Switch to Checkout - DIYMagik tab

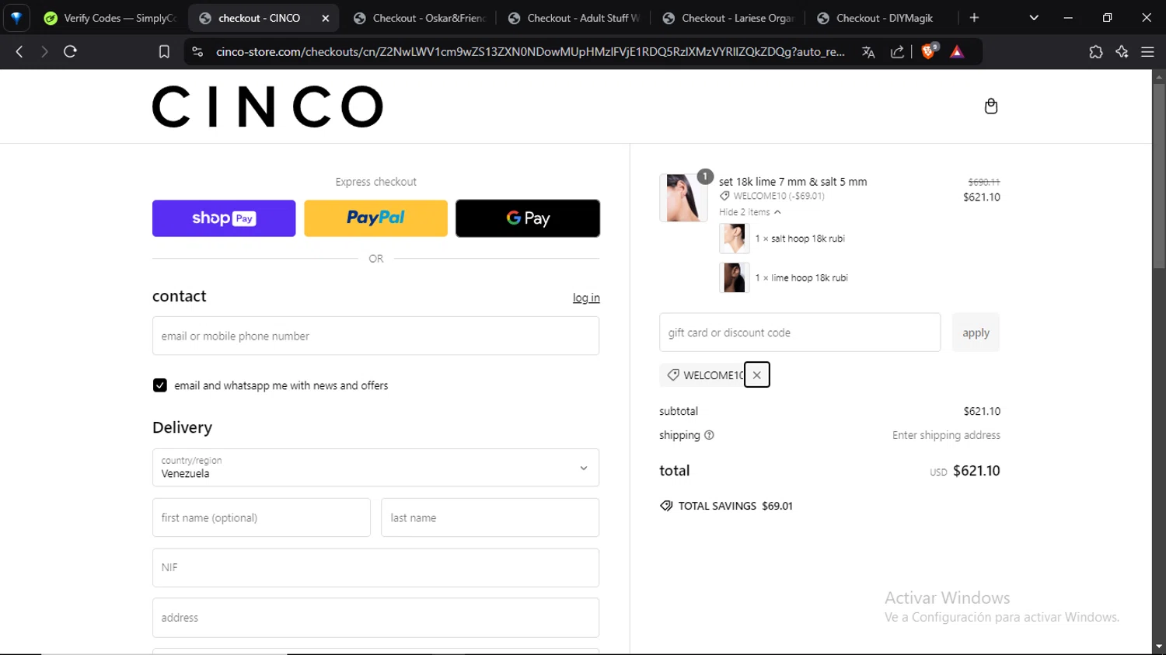pyautogui.click(x=882, y=18)
